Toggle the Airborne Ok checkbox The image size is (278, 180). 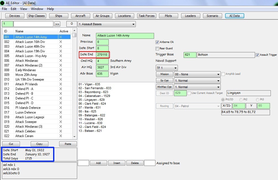coord(157,42)
